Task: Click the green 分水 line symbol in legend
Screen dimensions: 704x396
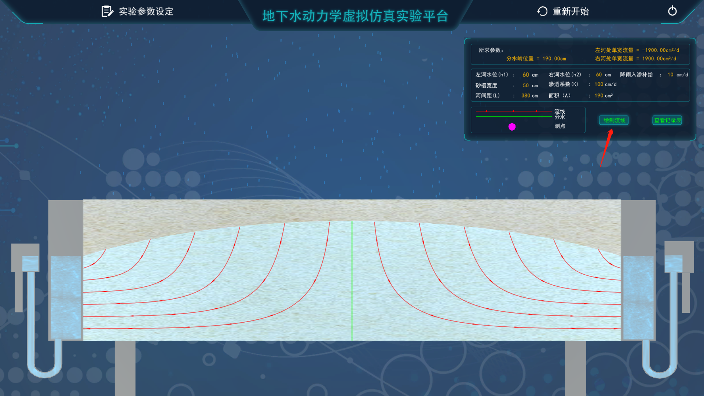Action: [x=513, y=117]
